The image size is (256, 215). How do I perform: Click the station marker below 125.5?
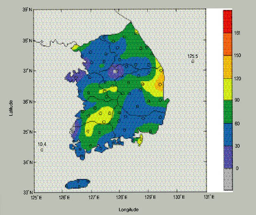[193, 61]
